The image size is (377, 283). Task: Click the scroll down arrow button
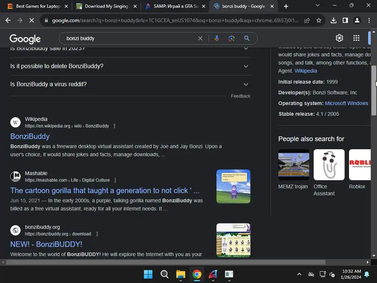tap(374, 256)
